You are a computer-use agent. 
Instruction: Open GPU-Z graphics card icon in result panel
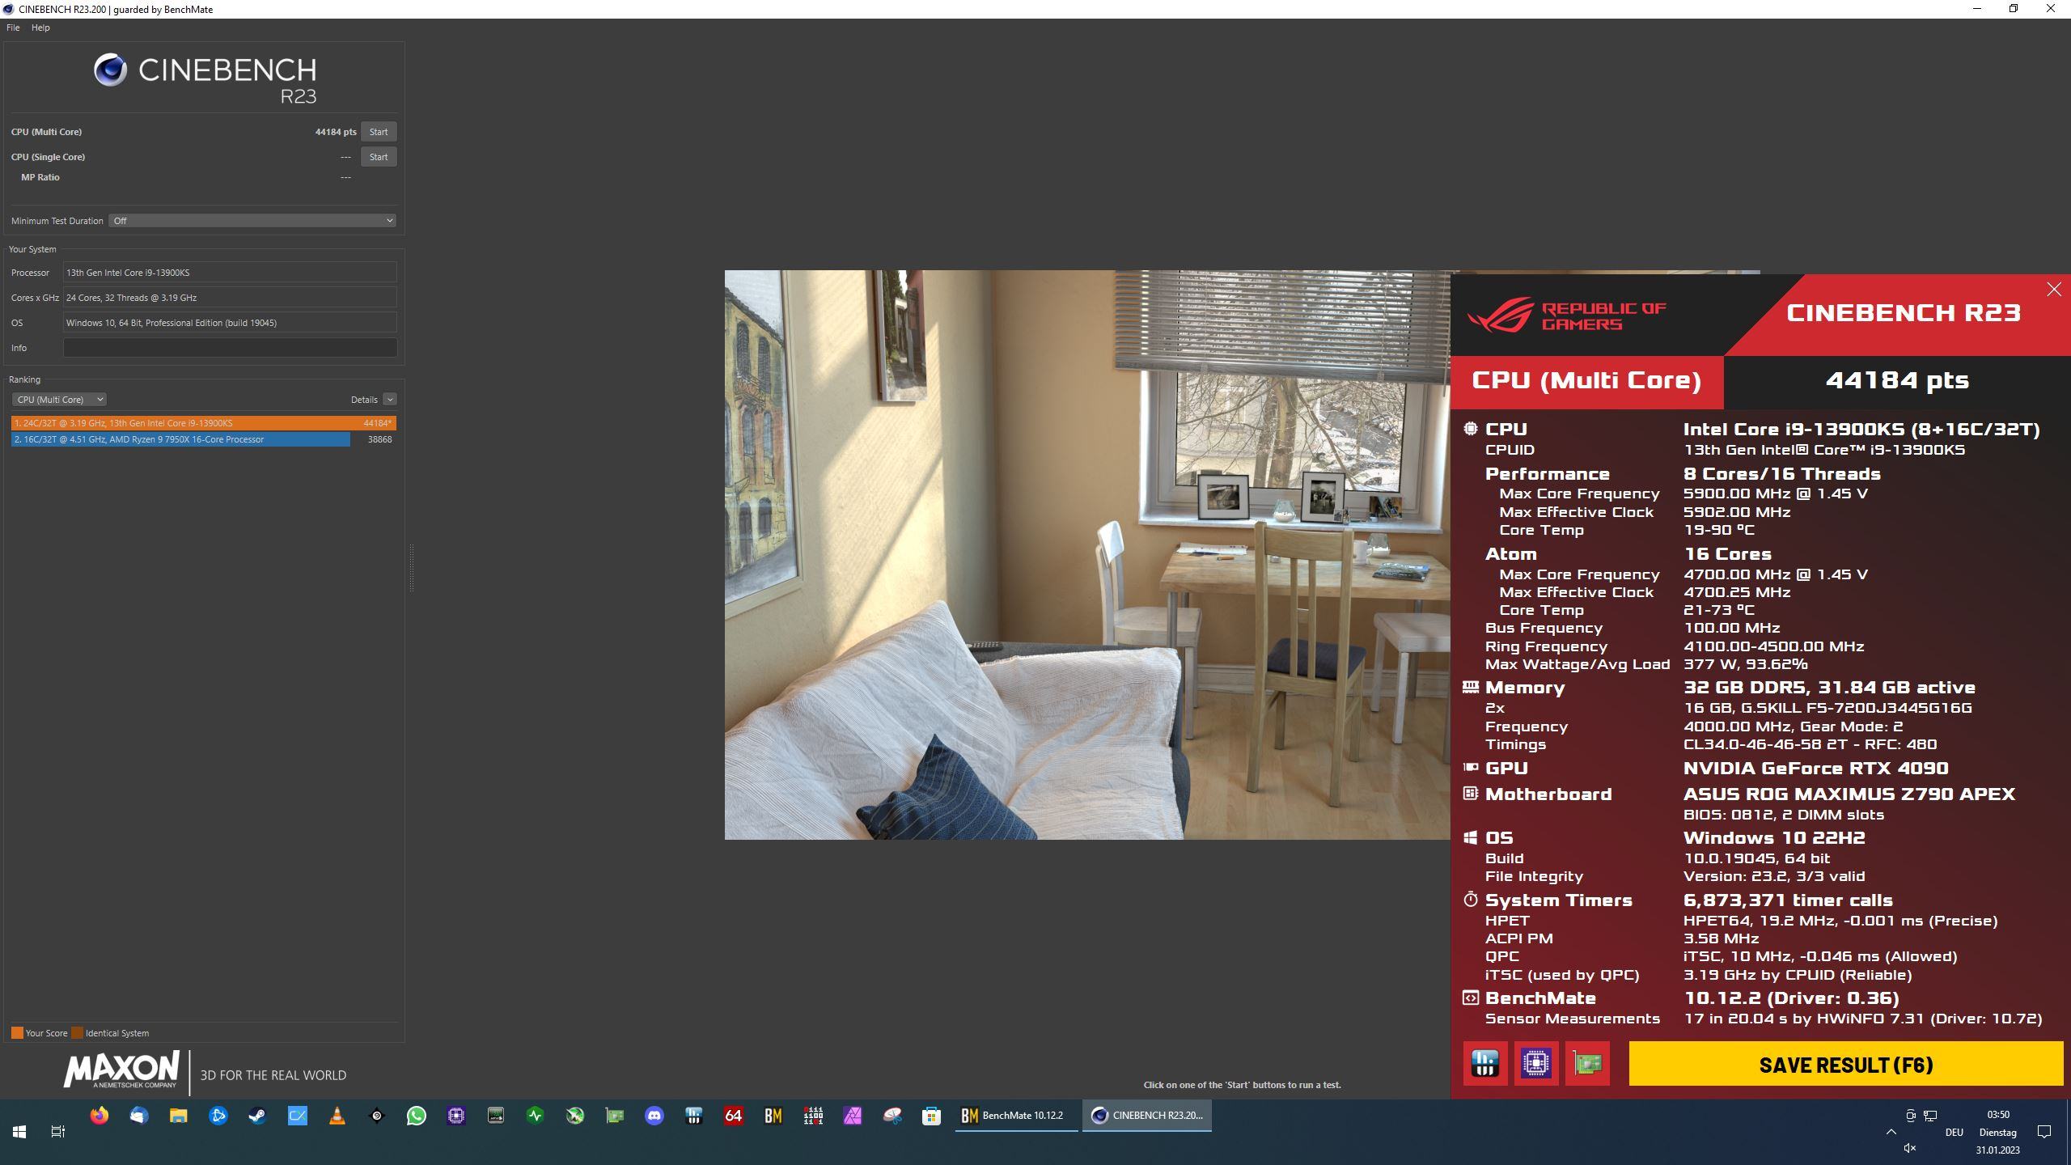pos(1587,1063)
